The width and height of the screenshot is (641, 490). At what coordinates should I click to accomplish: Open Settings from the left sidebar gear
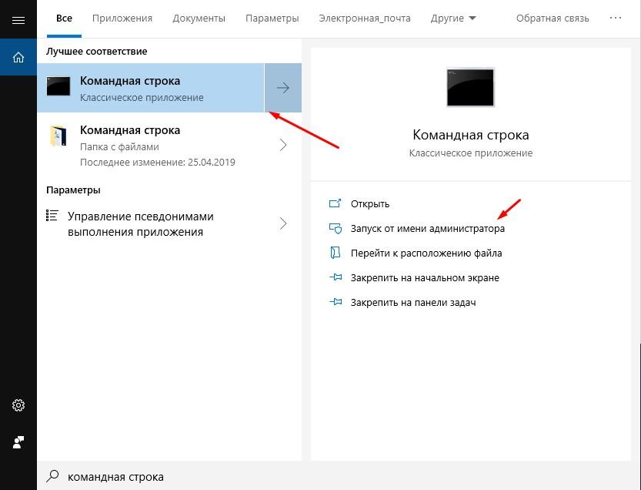click(x=18, y=404)
